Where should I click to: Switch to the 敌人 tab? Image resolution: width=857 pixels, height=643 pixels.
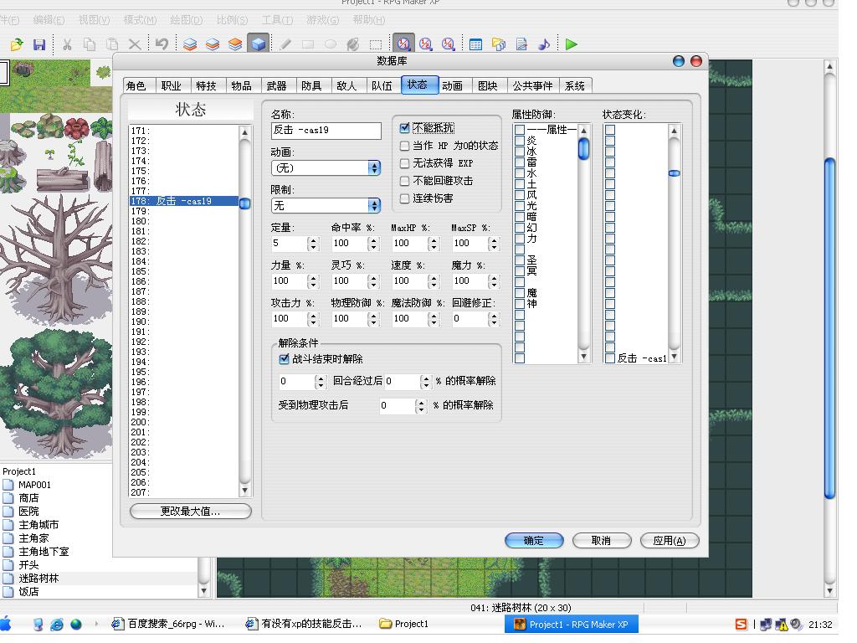pos(346,86)
